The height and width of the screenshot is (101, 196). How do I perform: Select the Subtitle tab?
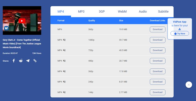(163, 12)
